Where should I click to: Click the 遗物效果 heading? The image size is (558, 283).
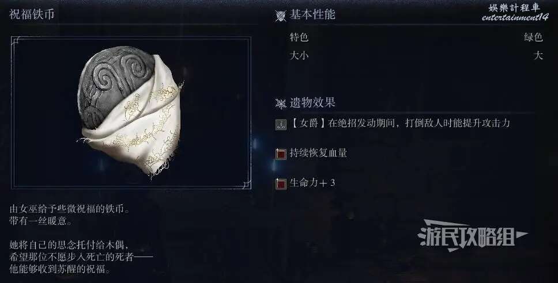(312, 102)
